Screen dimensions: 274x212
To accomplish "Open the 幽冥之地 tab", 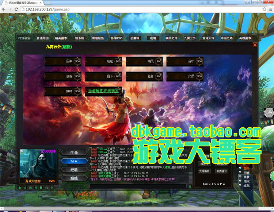I will point(171,38).
